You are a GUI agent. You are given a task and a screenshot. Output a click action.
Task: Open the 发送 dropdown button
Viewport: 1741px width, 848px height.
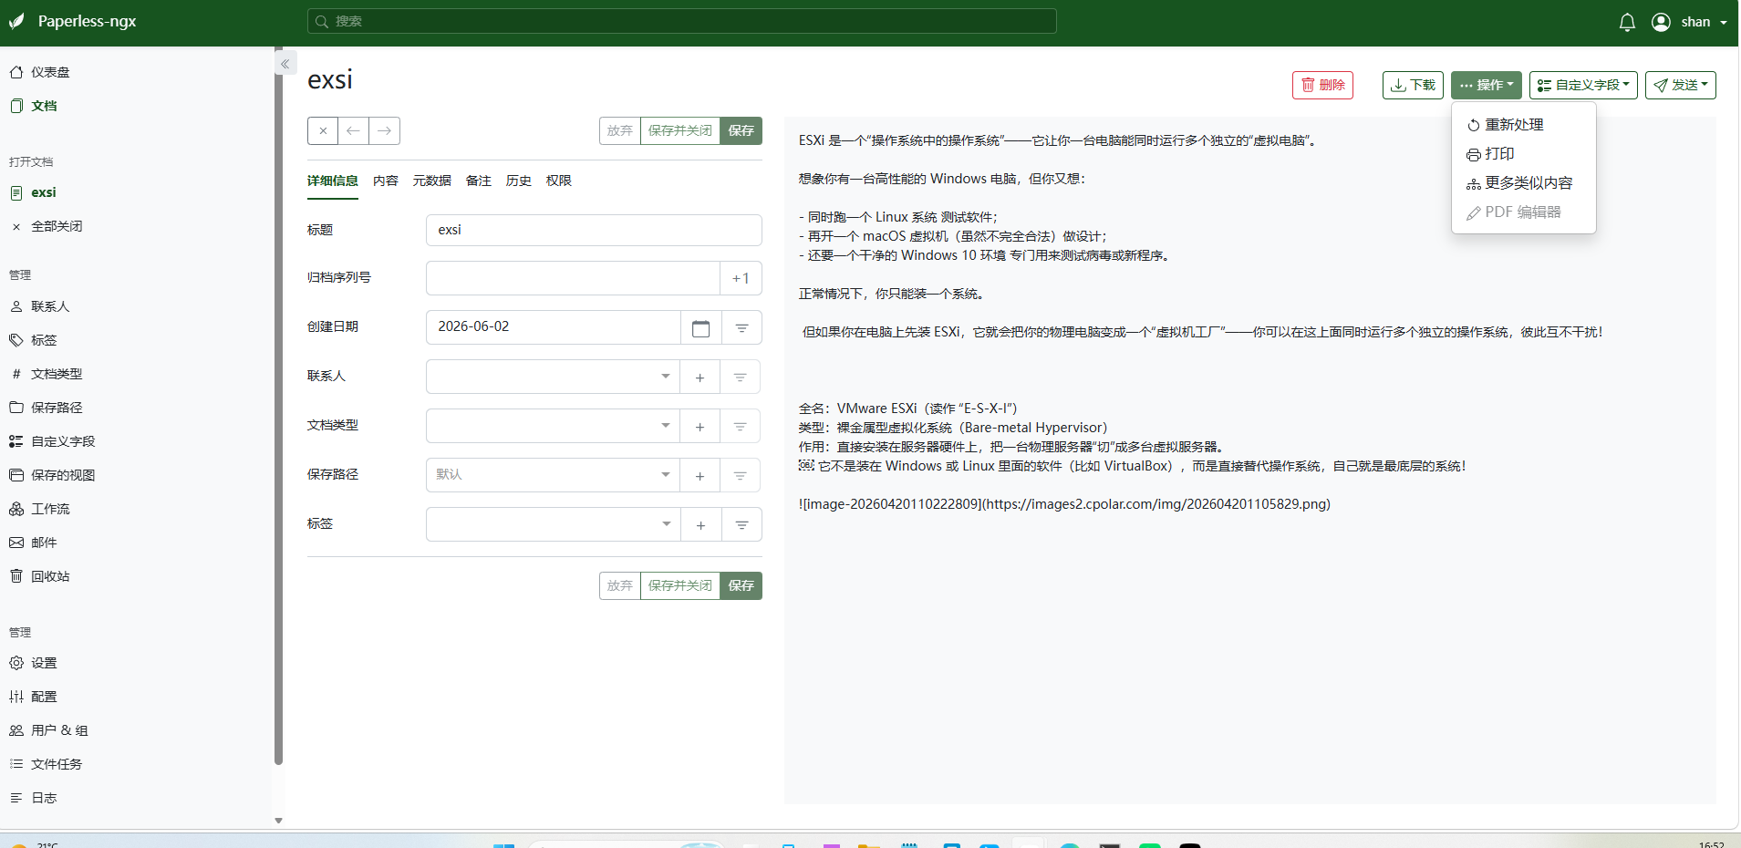[x=1681, y=85]
